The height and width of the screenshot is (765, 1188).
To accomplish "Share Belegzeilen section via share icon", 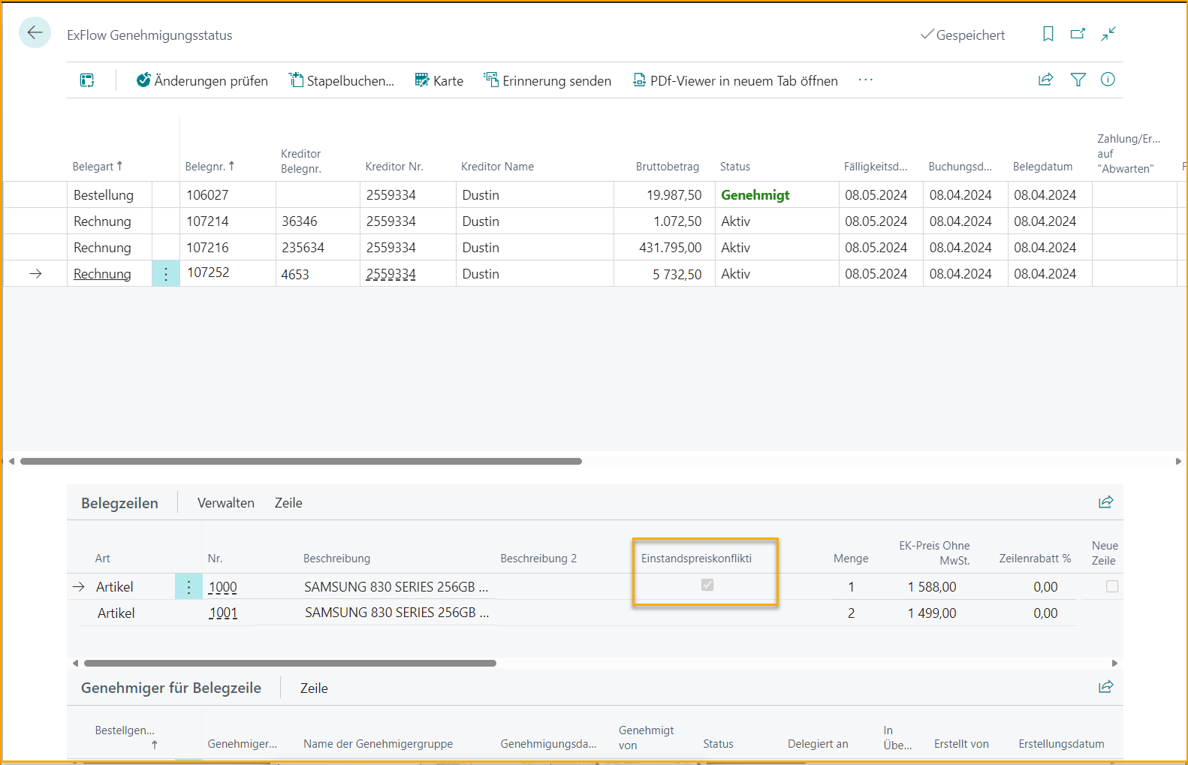I will [1105, 502].
